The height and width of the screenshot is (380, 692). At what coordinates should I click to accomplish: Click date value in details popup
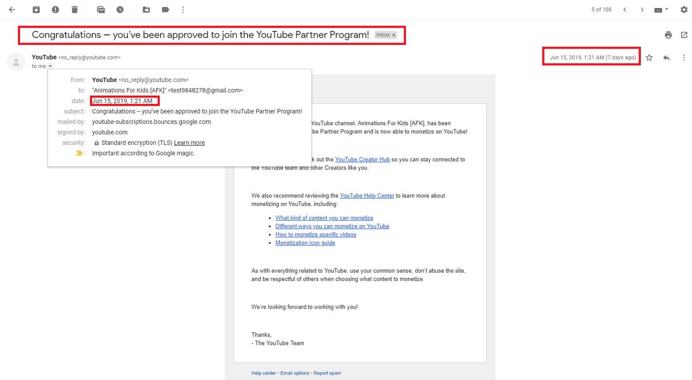(x=122, y=101)
